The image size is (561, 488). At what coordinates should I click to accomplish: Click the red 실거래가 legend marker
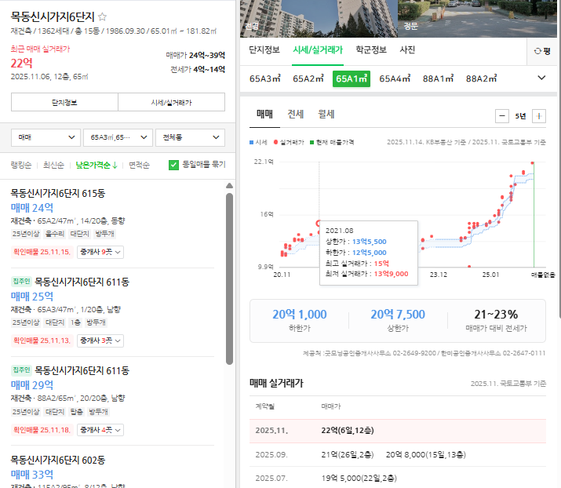coord(275,142)
